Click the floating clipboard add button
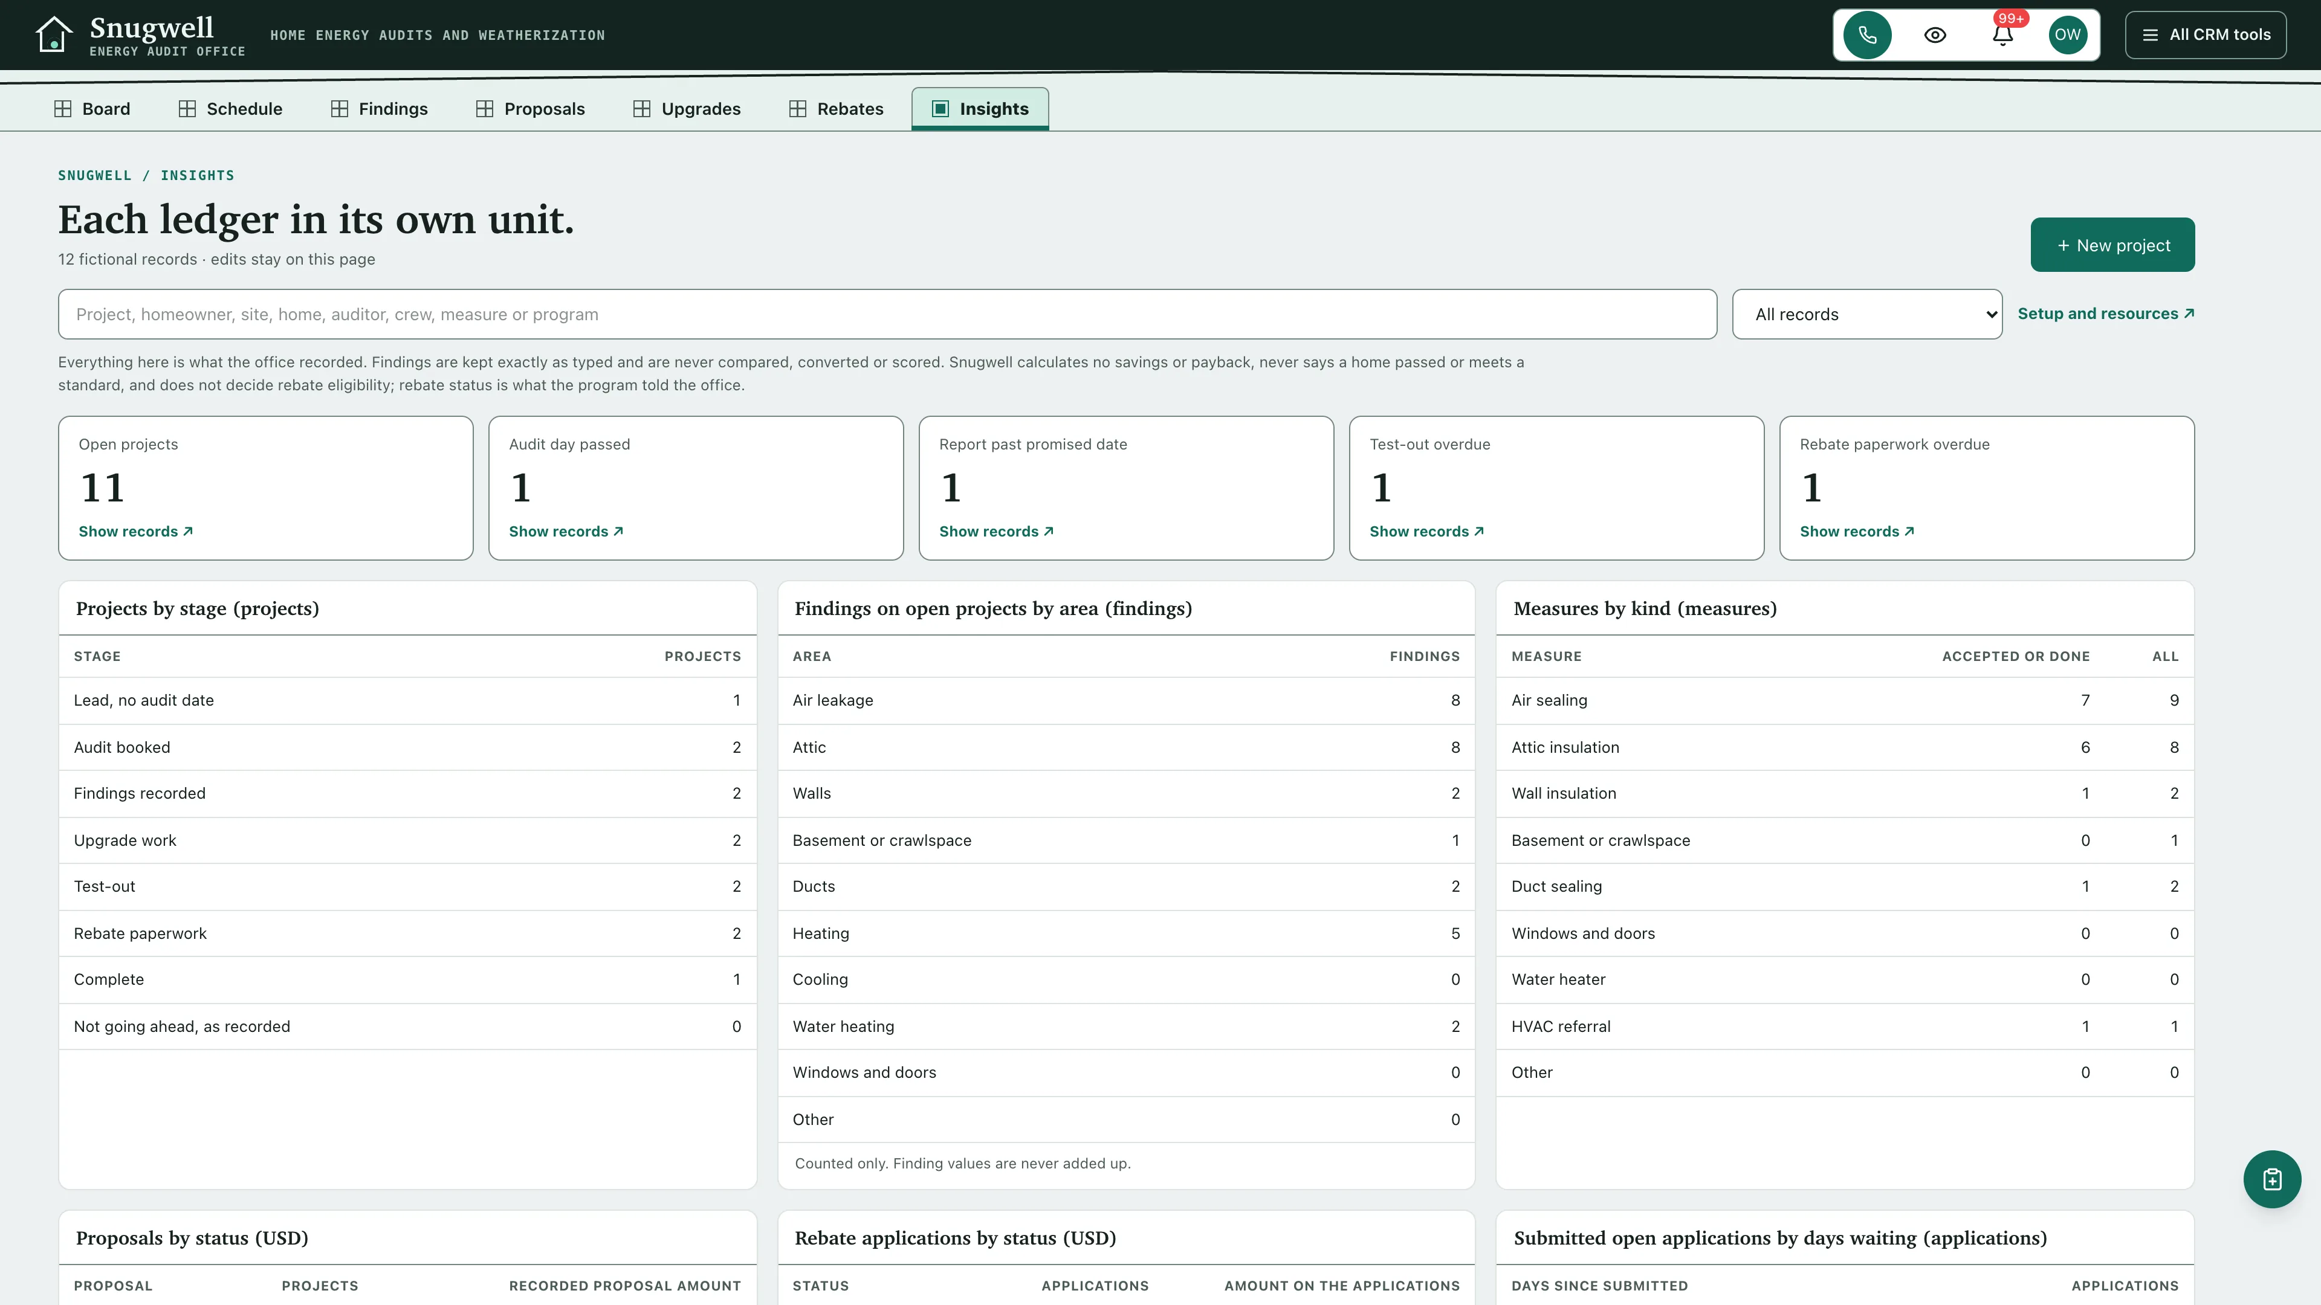Screen dimensions: 2321x1305 pos(2271,1179)
